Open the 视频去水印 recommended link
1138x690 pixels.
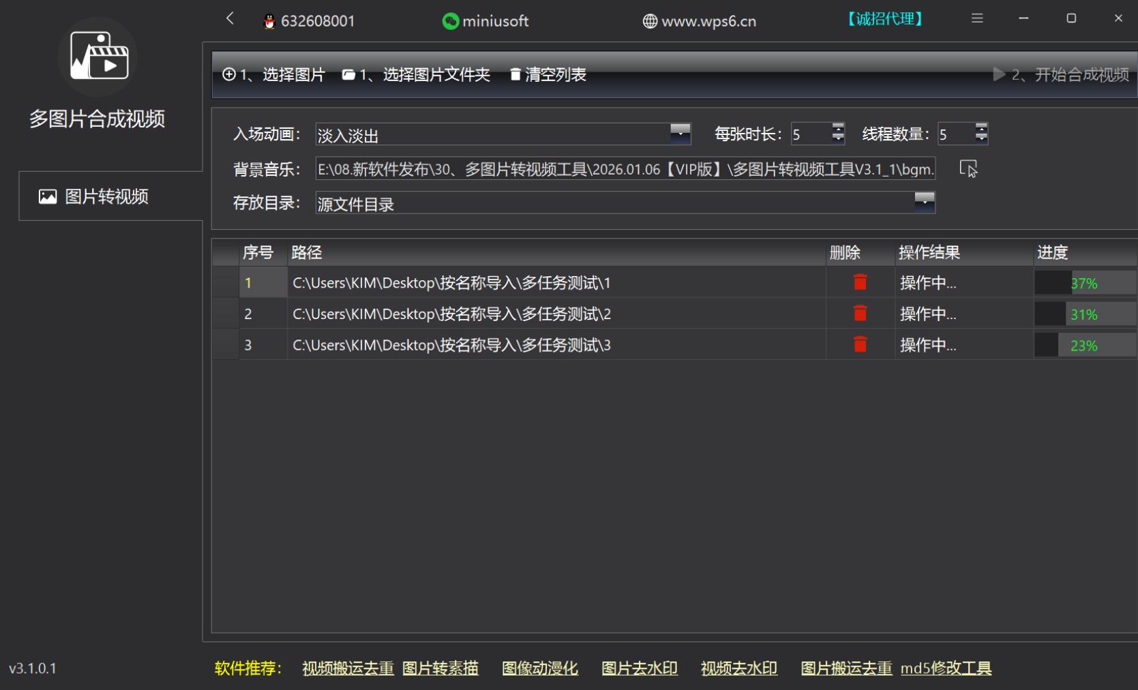pos(738,668)
